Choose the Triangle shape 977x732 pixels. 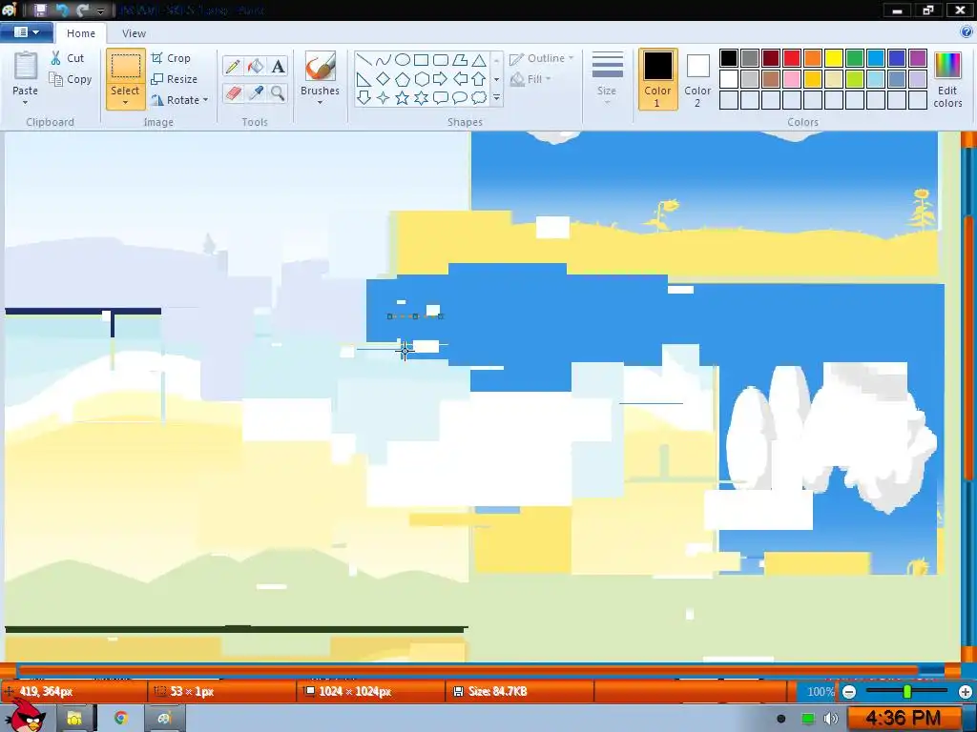point(479,60)
